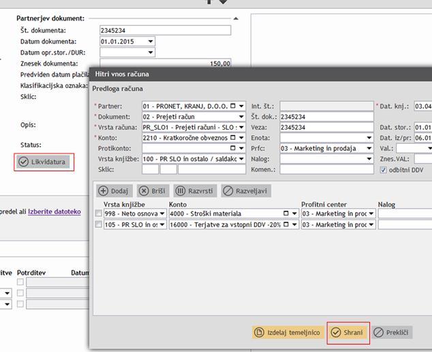Click the second row Nalog cell
Screen dimensions: 432x352
405,224
